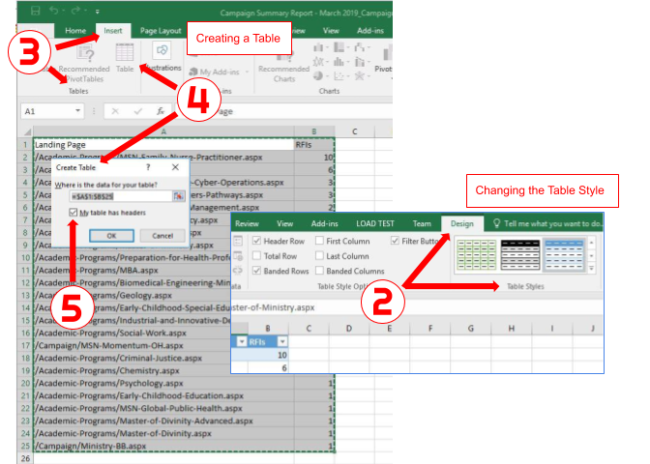This screenshot has width=650, height=464.
Task: Open the filter dropdown left of RFIs header
Action: pos(241,341)
